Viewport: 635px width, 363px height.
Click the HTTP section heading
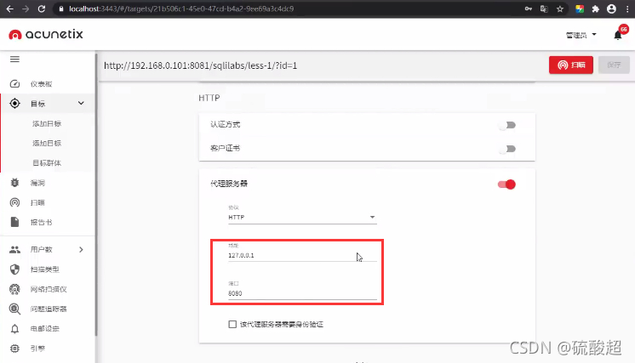pyautogui.click(x=209, y=98)
